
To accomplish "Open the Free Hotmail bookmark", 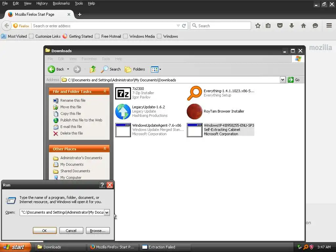I will click(x=108, y=36).
